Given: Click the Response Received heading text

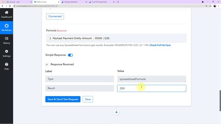Looking at the screenshot, I should [62, 64].
